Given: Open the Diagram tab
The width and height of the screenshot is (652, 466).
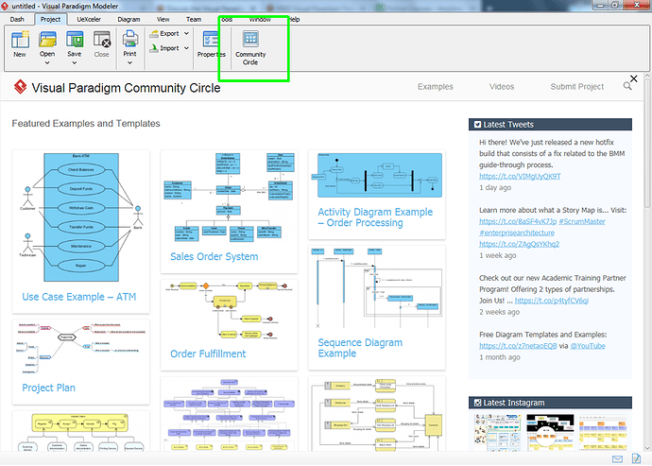Looking at the screenshot, I should (x=129, y=20).
